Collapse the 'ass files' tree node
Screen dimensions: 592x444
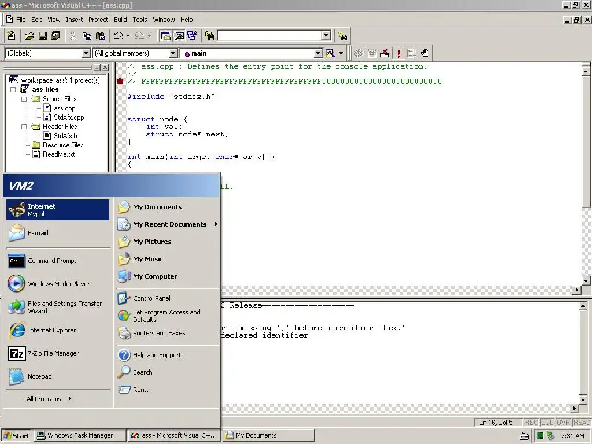(13, 90)
